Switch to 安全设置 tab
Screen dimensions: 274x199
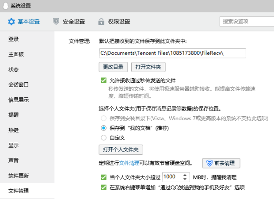pyautogui.click(x=69, y=22)
